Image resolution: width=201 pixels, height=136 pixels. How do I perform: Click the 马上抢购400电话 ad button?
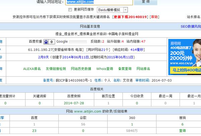point(186,70)
